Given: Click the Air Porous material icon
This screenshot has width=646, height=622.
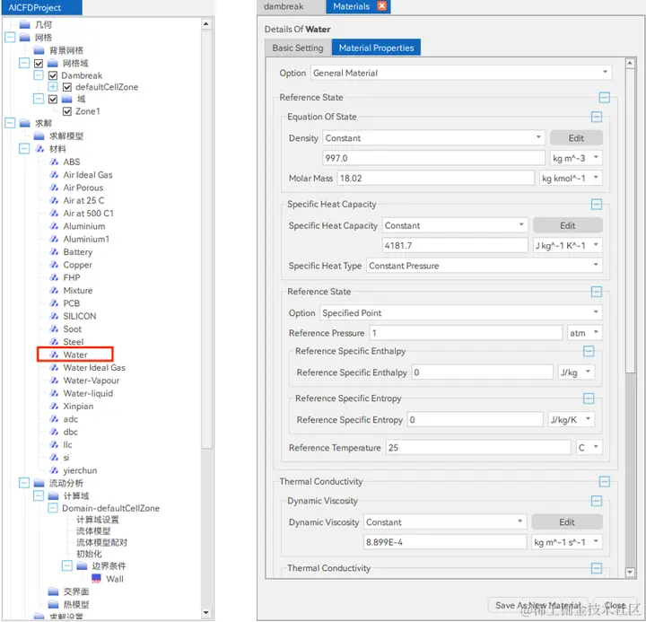Looking at the screenshot, I should coord(54,187).
